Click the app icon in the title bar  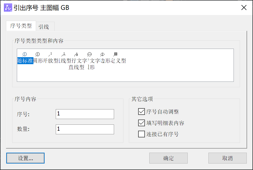8,8
